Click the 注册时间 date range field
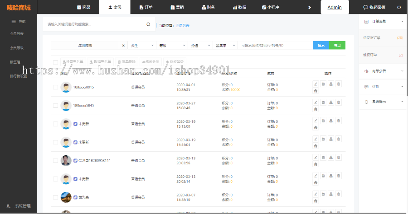The image size is (408, 214). pos(85,46)
